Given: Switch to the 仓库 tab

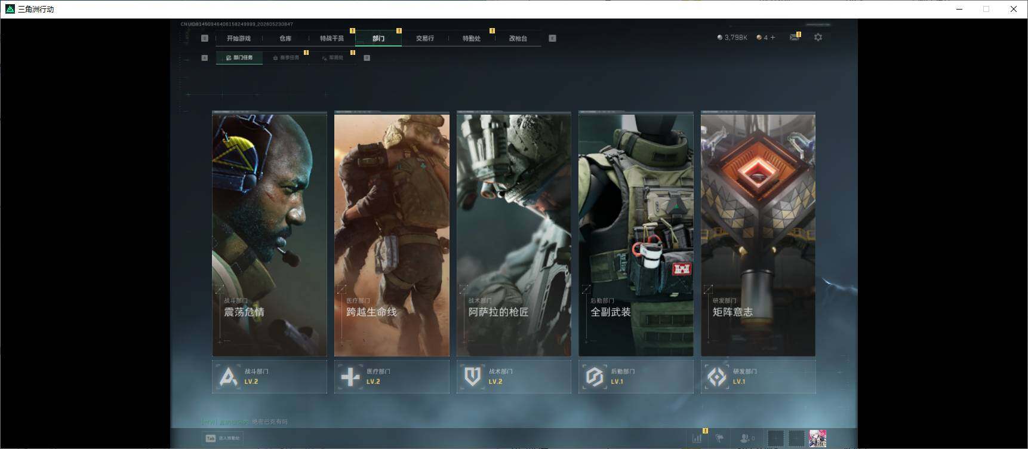Looking at the screenshot, I should (x=285, y=38).
